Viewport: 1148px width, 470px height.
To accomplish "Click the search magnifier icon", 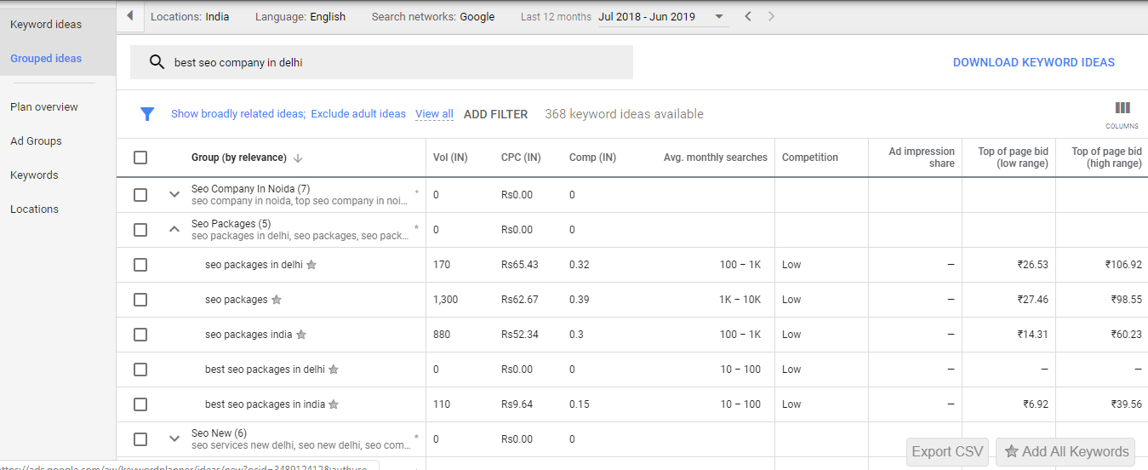I will (157, 62).
